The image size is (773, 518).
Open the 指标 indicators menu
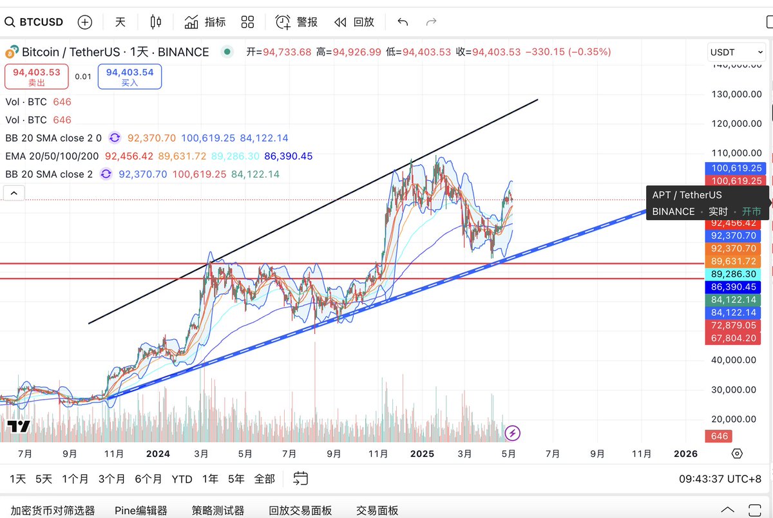205,22
